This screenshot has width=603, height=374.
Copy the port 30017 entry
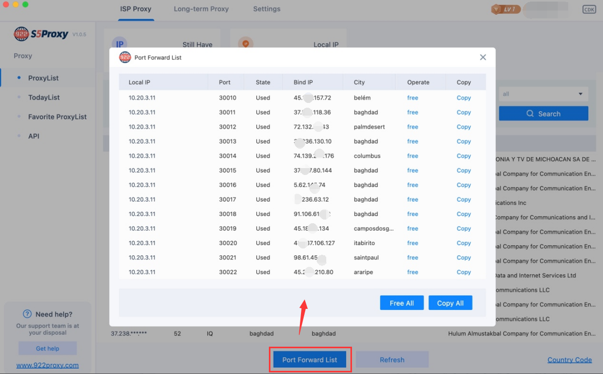(464, 200)
